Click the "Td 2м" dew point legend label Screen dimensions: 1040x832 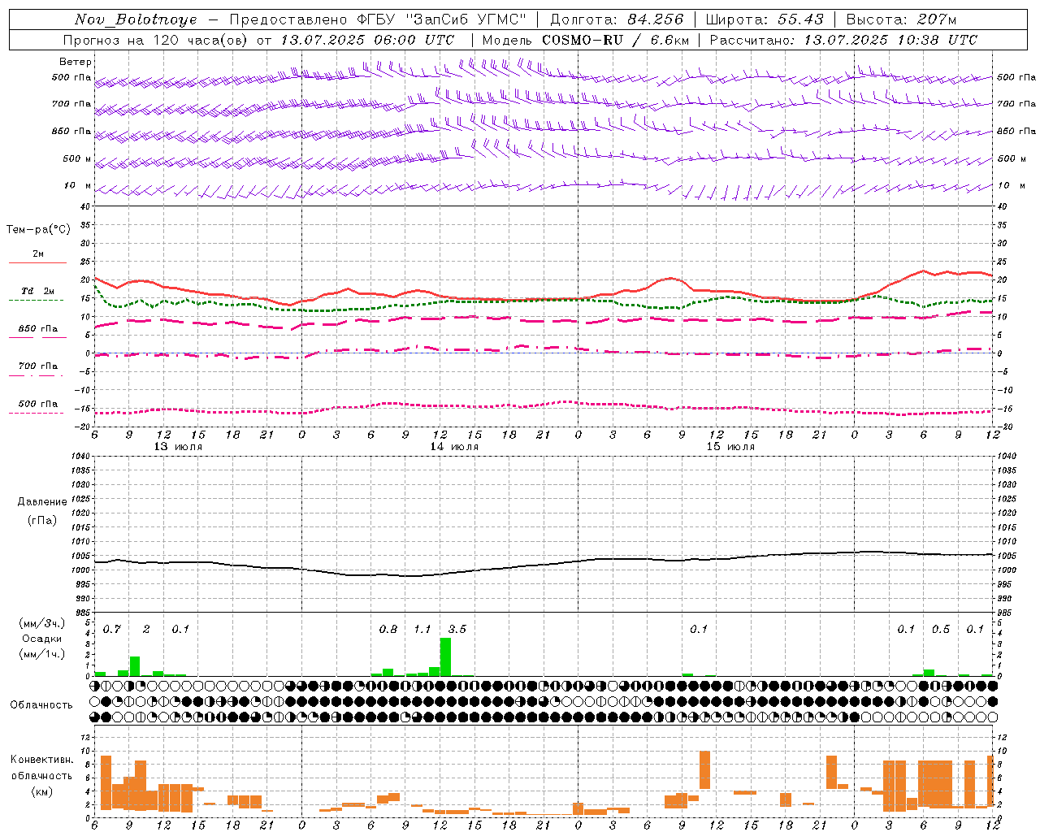coord(38,291)
